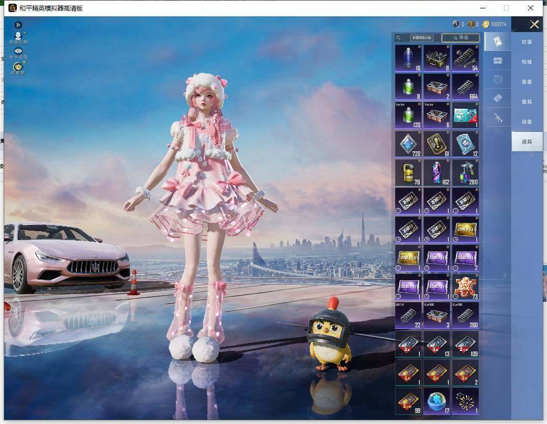Select the 战备 category tab
547x424 pixels.
527,121
